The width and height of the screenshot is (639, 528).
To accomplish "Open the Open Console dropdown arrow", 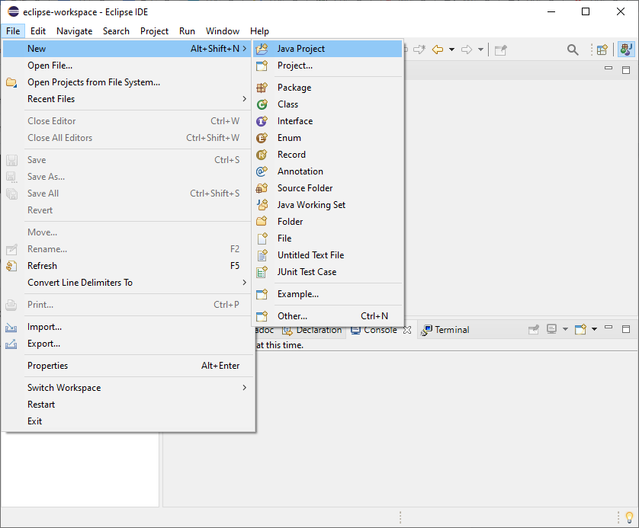I will [595, 329].
